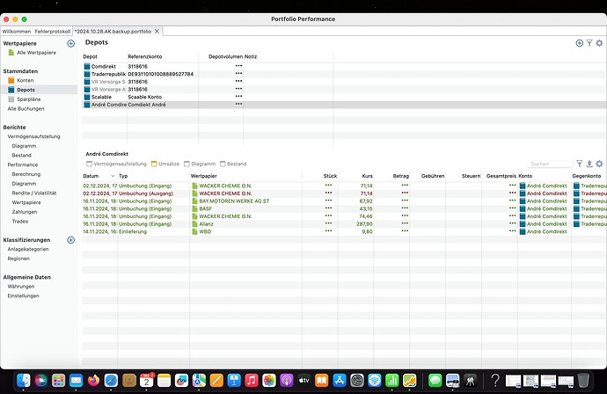Open Trades in sidebar
The image size is (607, 394).
[19, 222]
